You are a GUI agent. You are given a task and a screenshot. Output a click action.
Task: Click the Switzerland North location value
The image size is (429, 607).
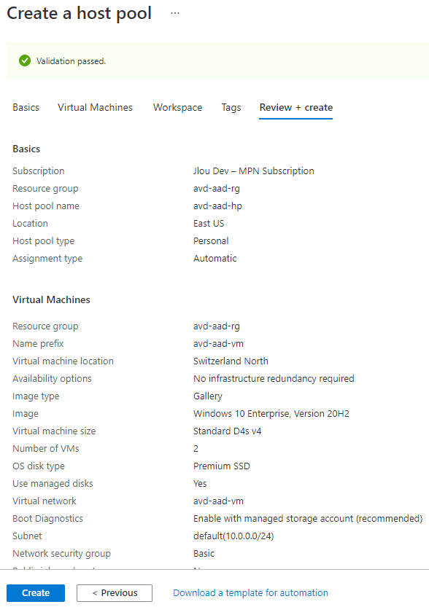[231, 361]
